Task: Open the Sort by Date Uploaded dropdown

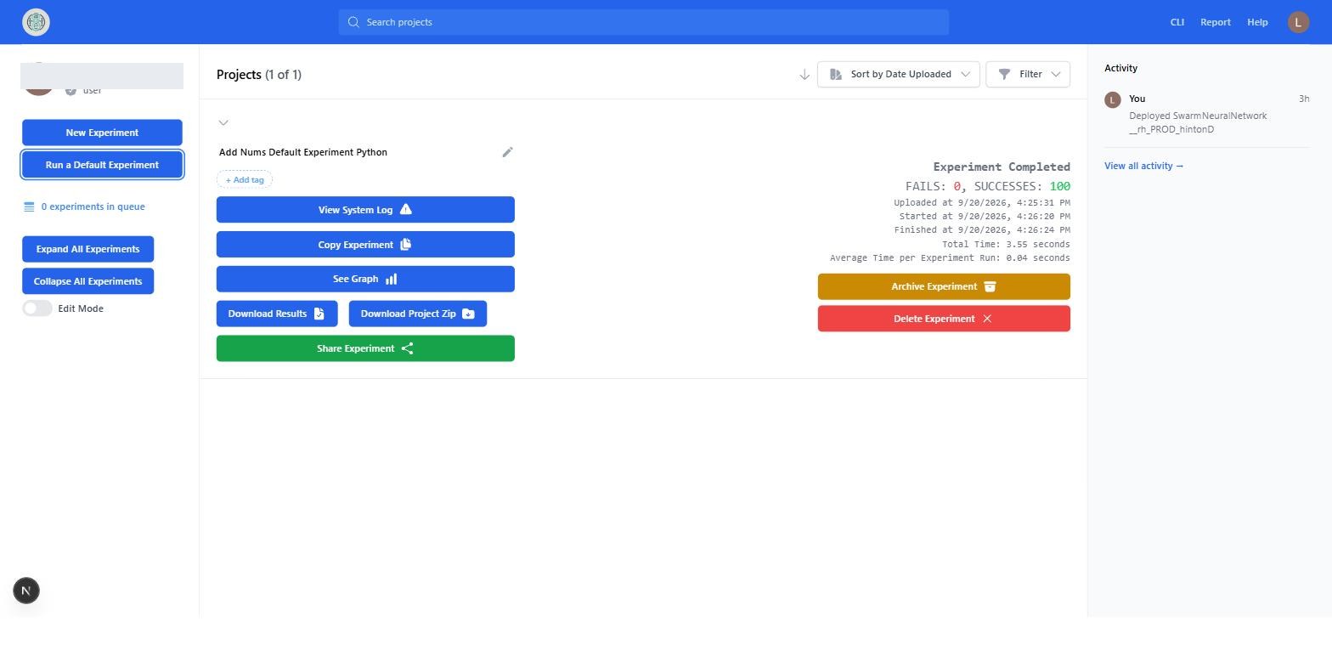Action: click(899, 74)
